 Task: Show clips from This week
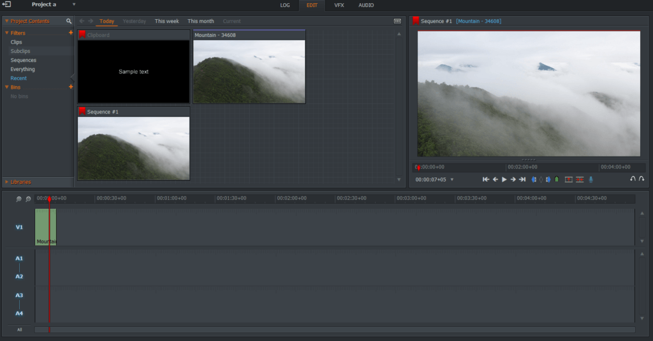pos(166,21)
